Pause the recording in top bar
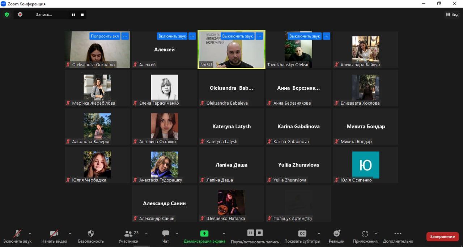 (x=73, y=15)
